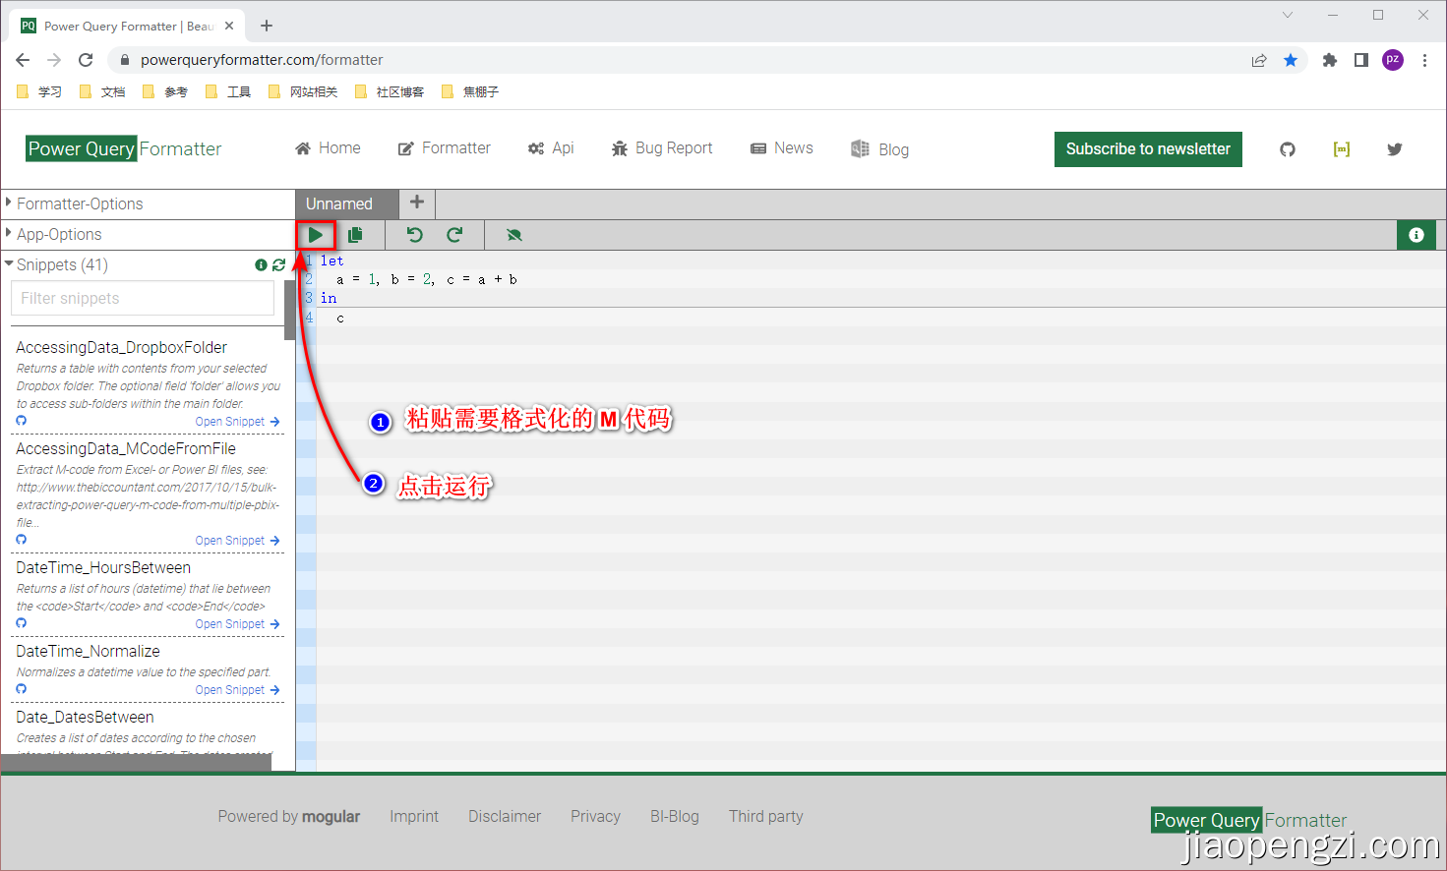The width and height of the screenshot is (1447, 871).
Task: Share this page from the address bar
Action: (x=1259, y=60)
